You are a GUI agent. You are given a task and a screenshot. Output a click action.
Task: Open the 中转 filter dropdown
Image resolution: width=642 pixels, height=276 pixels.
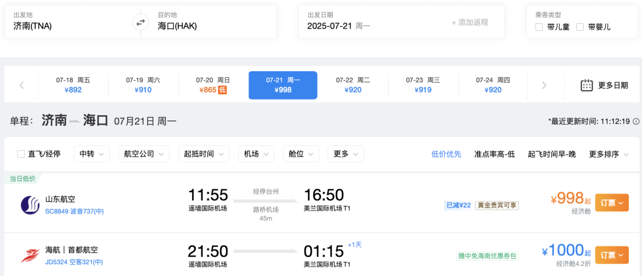coord(92,154)
